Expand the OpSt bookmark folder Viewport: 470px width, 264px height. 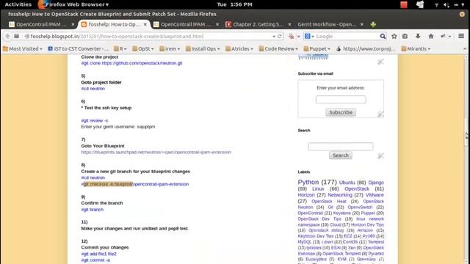tap(143, 48)
